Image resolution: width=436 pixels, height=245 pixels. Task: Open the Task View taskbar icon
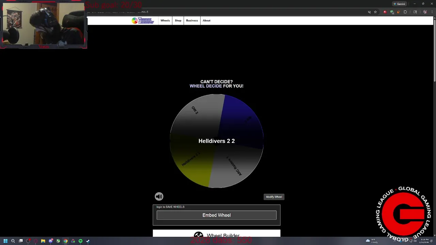coord(21,241)
